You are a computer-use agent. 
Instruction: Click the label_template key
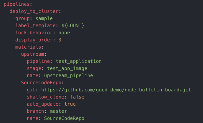tap(36, 25)
